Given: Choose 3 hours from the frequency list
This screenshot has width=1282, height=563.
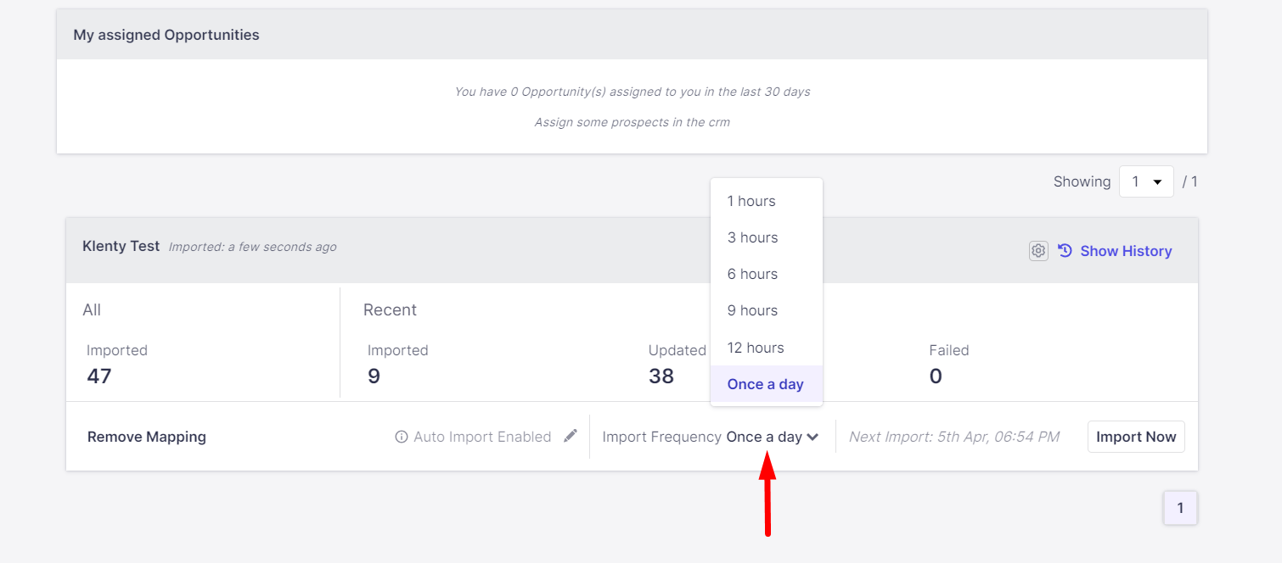Looking at the screenshot, I should 752,237.
